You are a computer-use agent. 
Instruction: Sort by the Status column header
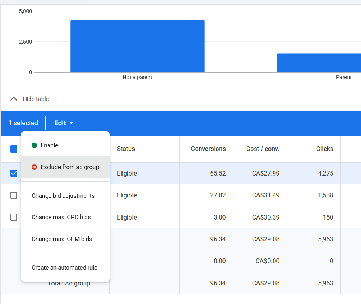click(126, 149)
